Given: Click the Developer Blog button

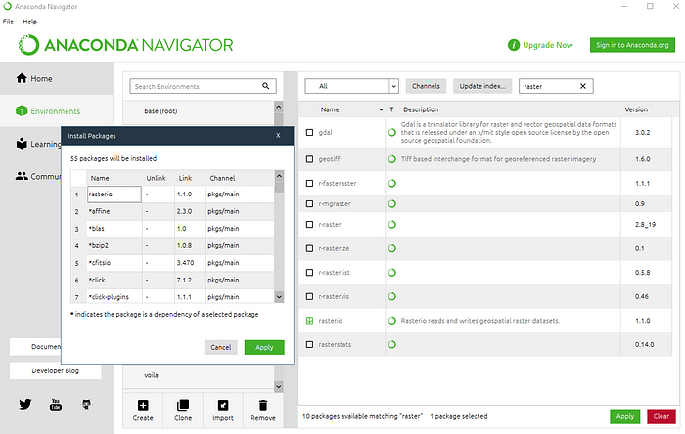Looking at the screenshot, I should click(56, 370).
